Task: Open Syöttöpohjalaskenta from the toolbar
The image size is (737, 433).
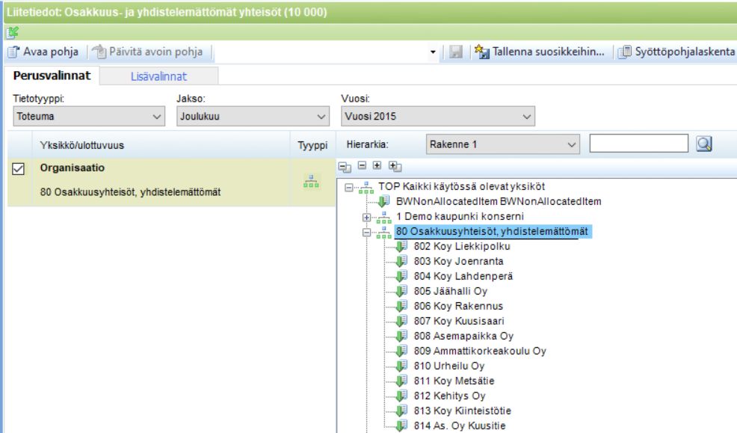Action: 676,52
